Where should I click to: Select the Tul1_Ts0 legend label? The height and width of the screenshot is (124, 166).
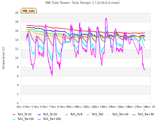click(x=98, y=114)
